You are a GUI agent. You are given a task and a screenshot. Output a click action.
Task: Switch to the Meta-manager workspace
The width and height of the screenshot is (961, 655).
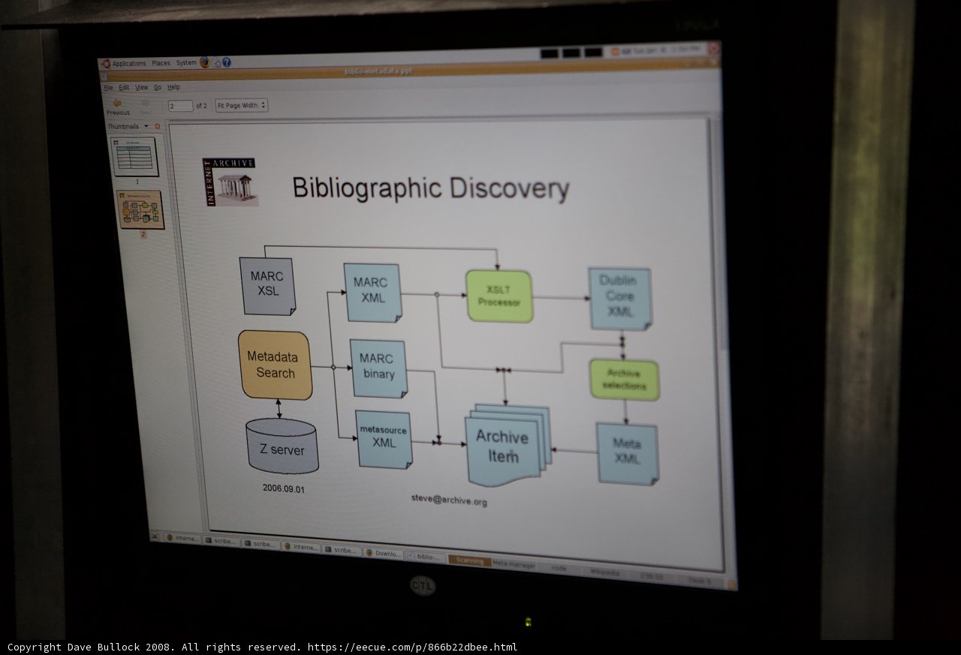514,564
